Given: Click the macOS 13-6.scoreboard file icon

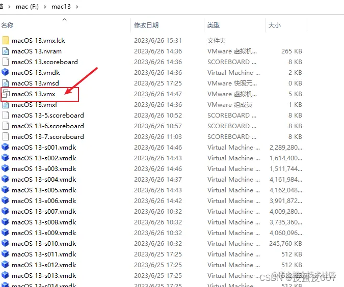Looking at the screenshot, I should point(6,126).
